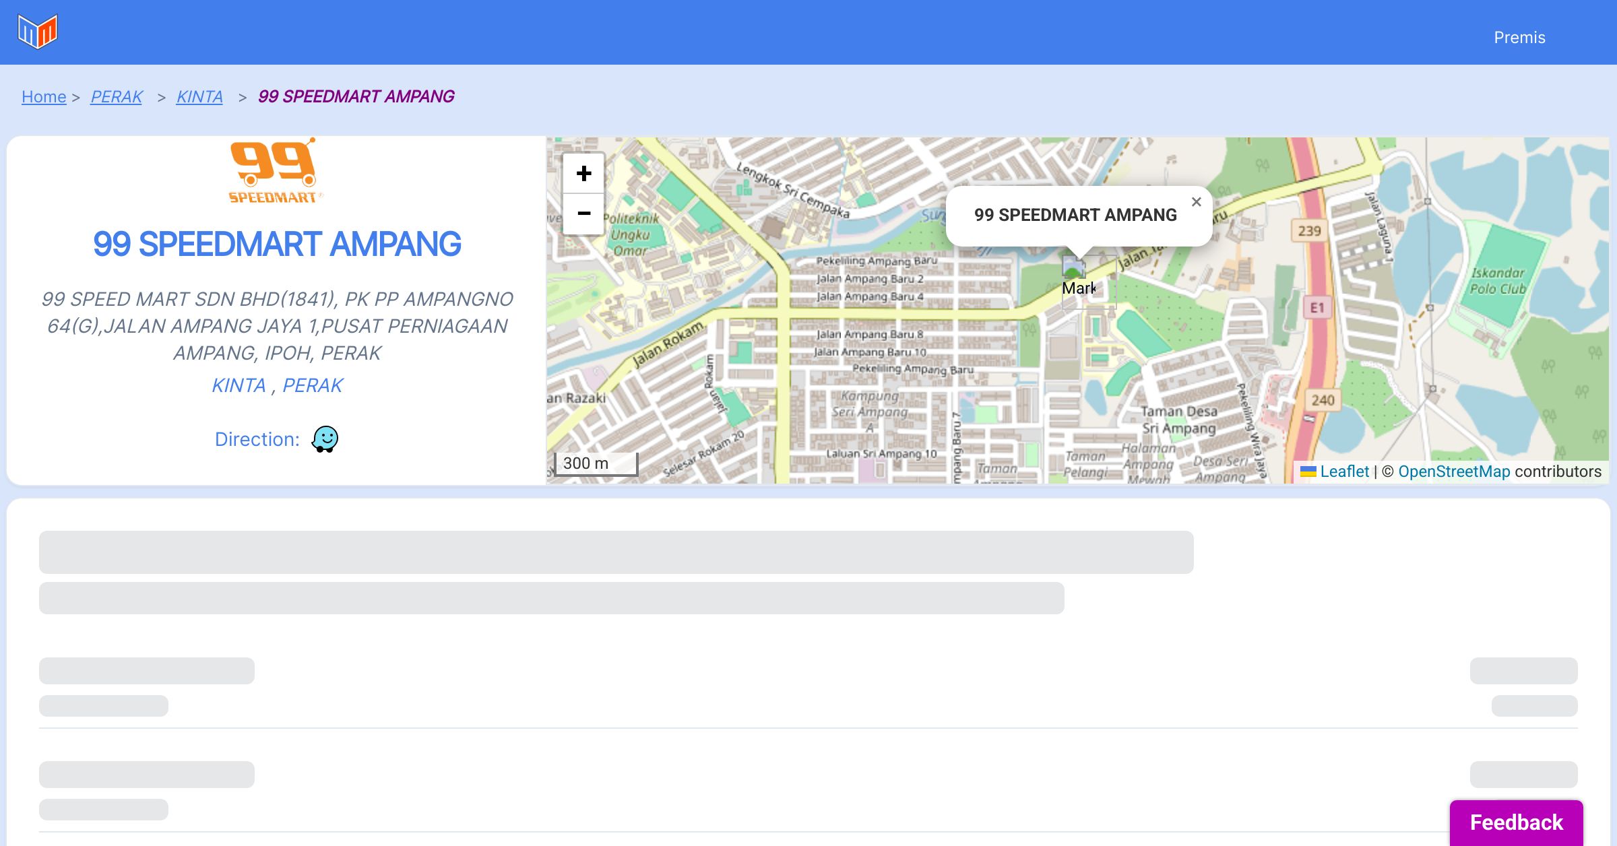
Task: Open the OpenStreetMap contributors link
Action: click(x=1454, y=471)
